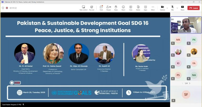Unmute the Mic
The height and width of the screenshot is (107, 202).
pos(173,8)
